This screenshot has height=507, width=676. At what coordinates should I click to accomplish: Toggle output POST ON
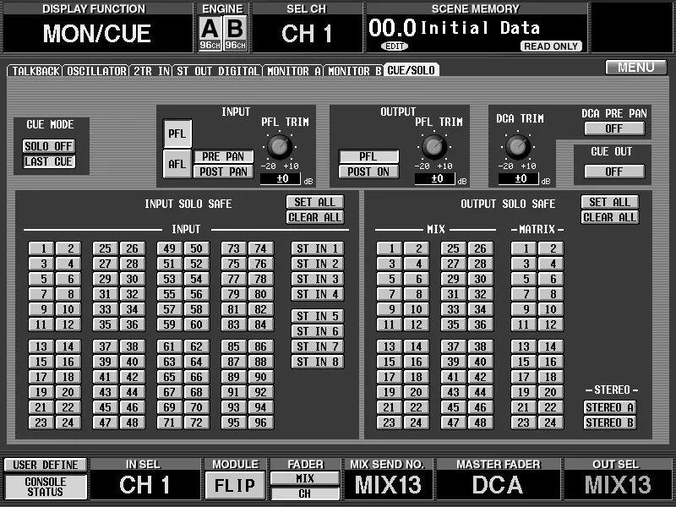tap(368, 172)
